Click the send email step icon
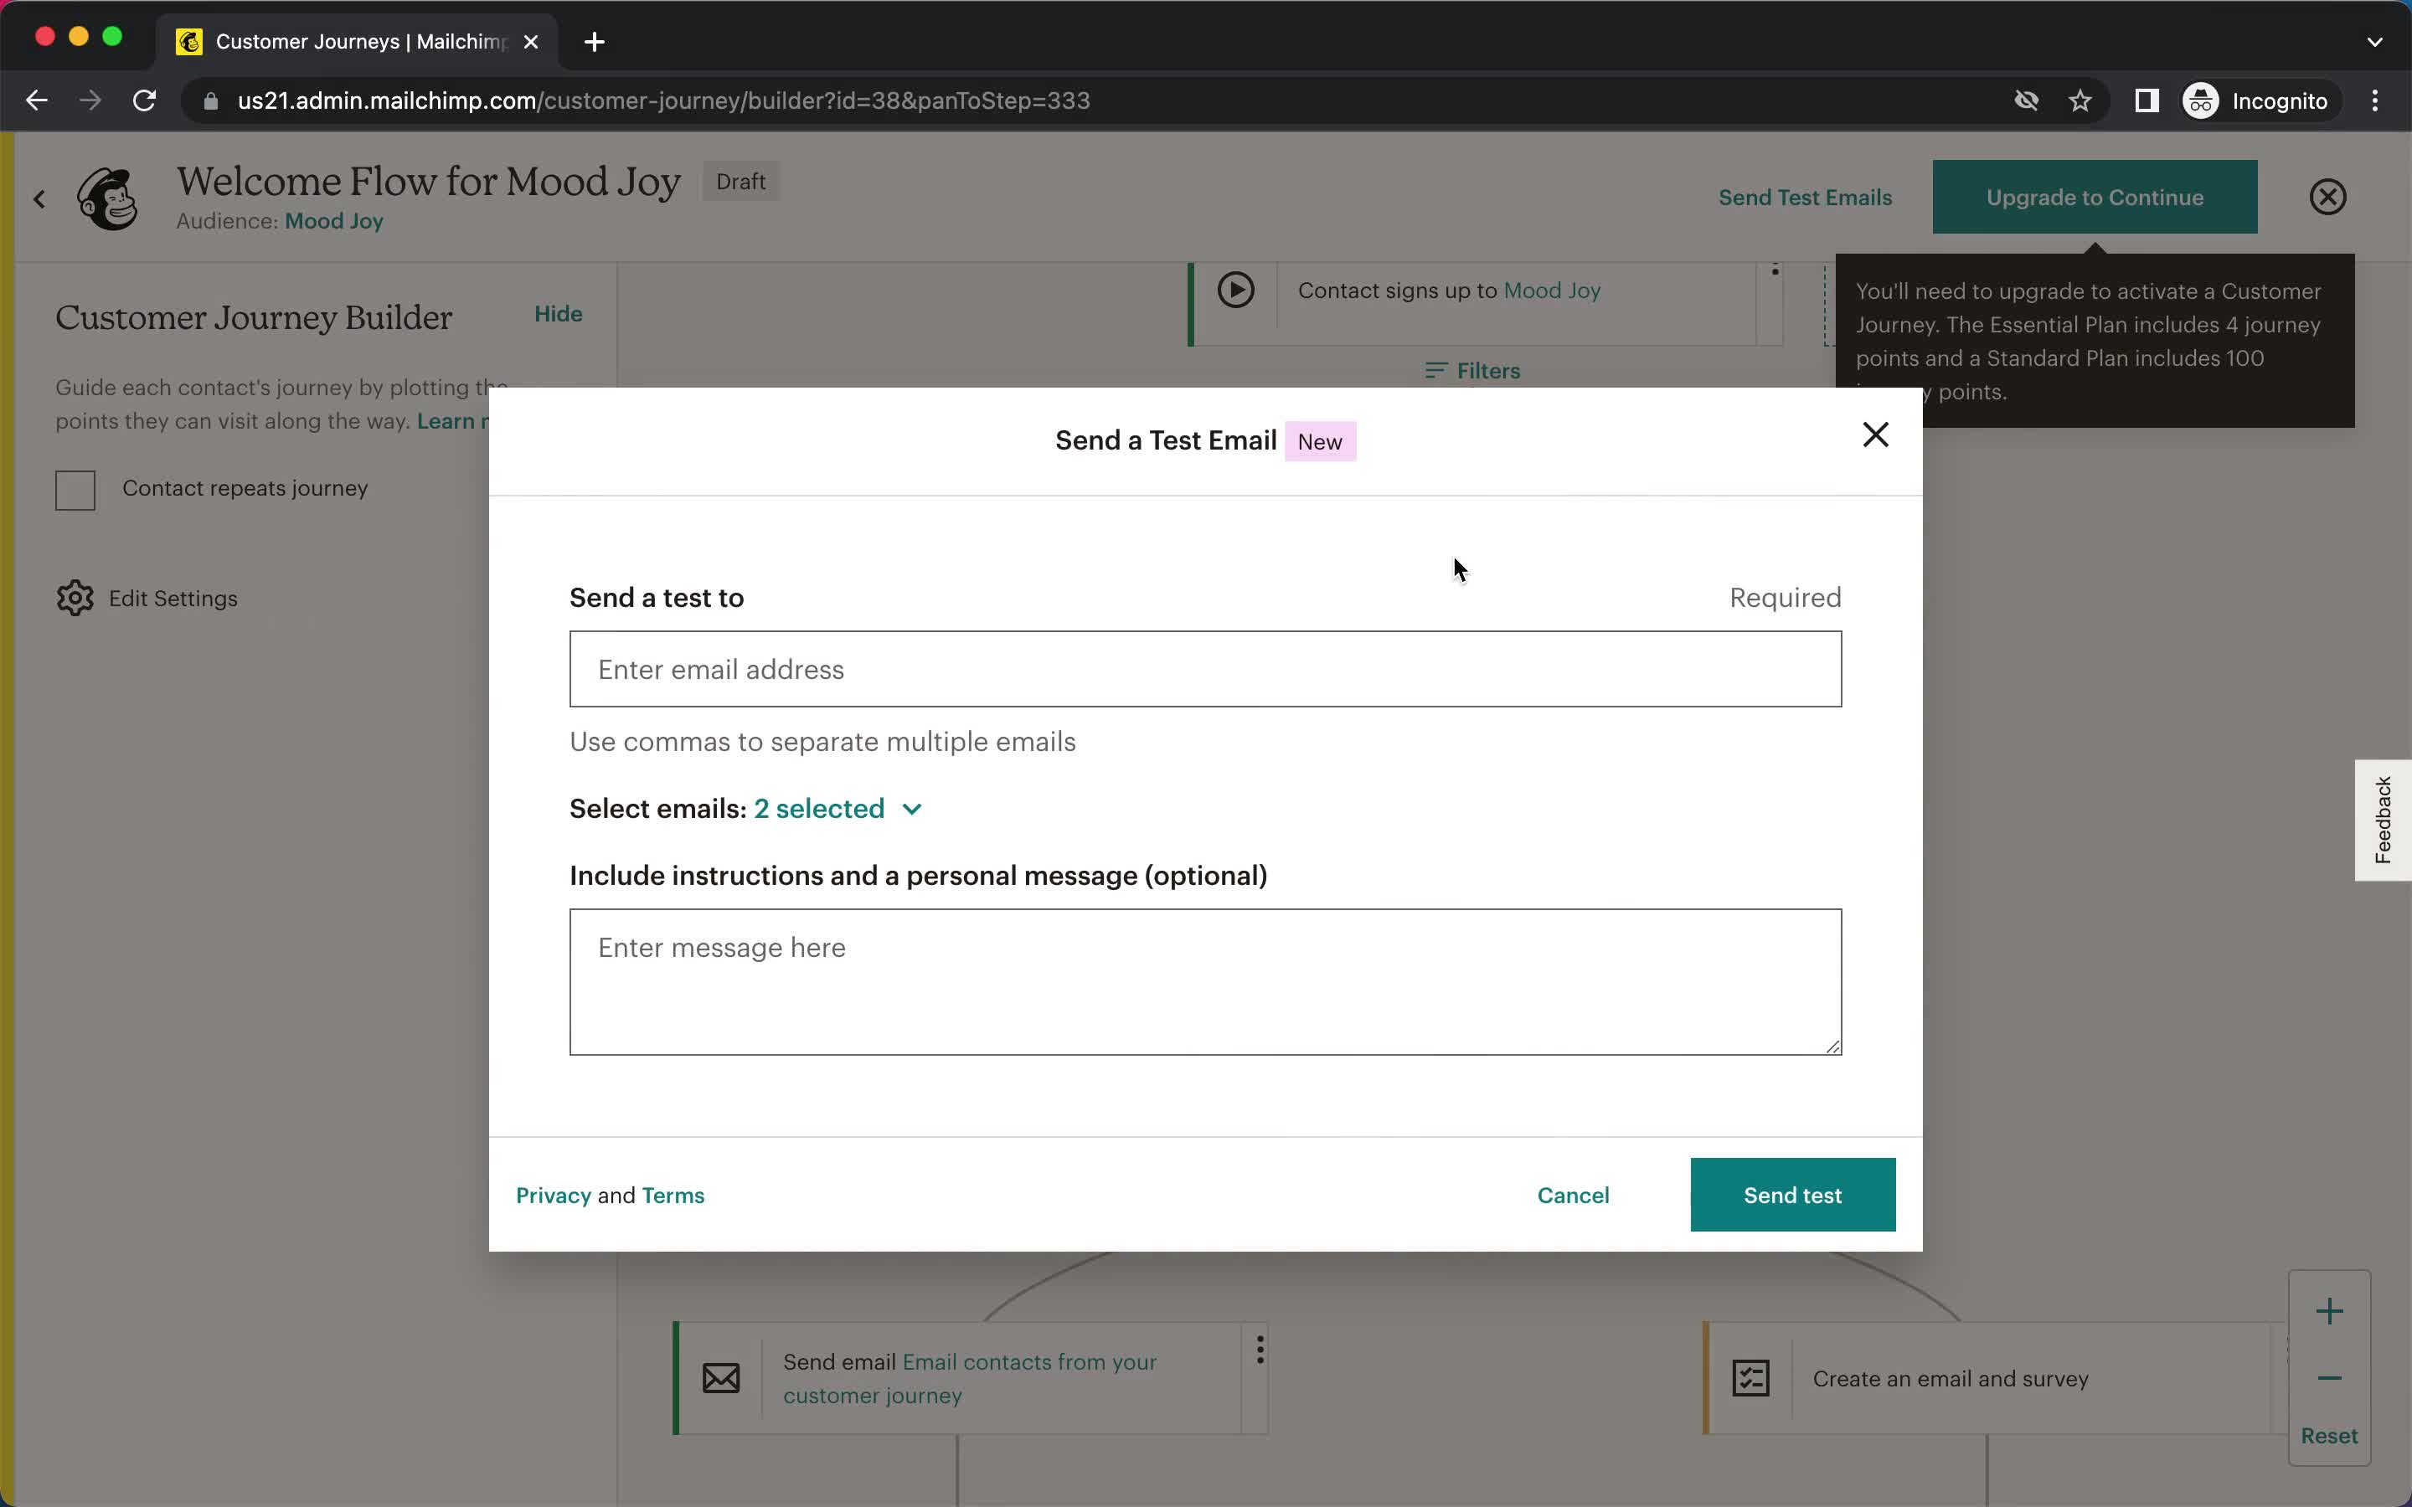This screenshot has height=1507, width=2412. 720,1376
